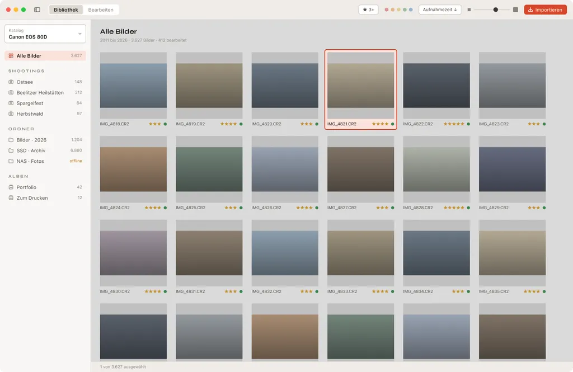Toggle the blue color label filter
This screenshot has height=372, width=573.
[411, 10]
